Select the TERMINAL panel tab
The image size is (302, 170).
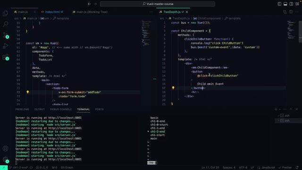click(84, 109)
